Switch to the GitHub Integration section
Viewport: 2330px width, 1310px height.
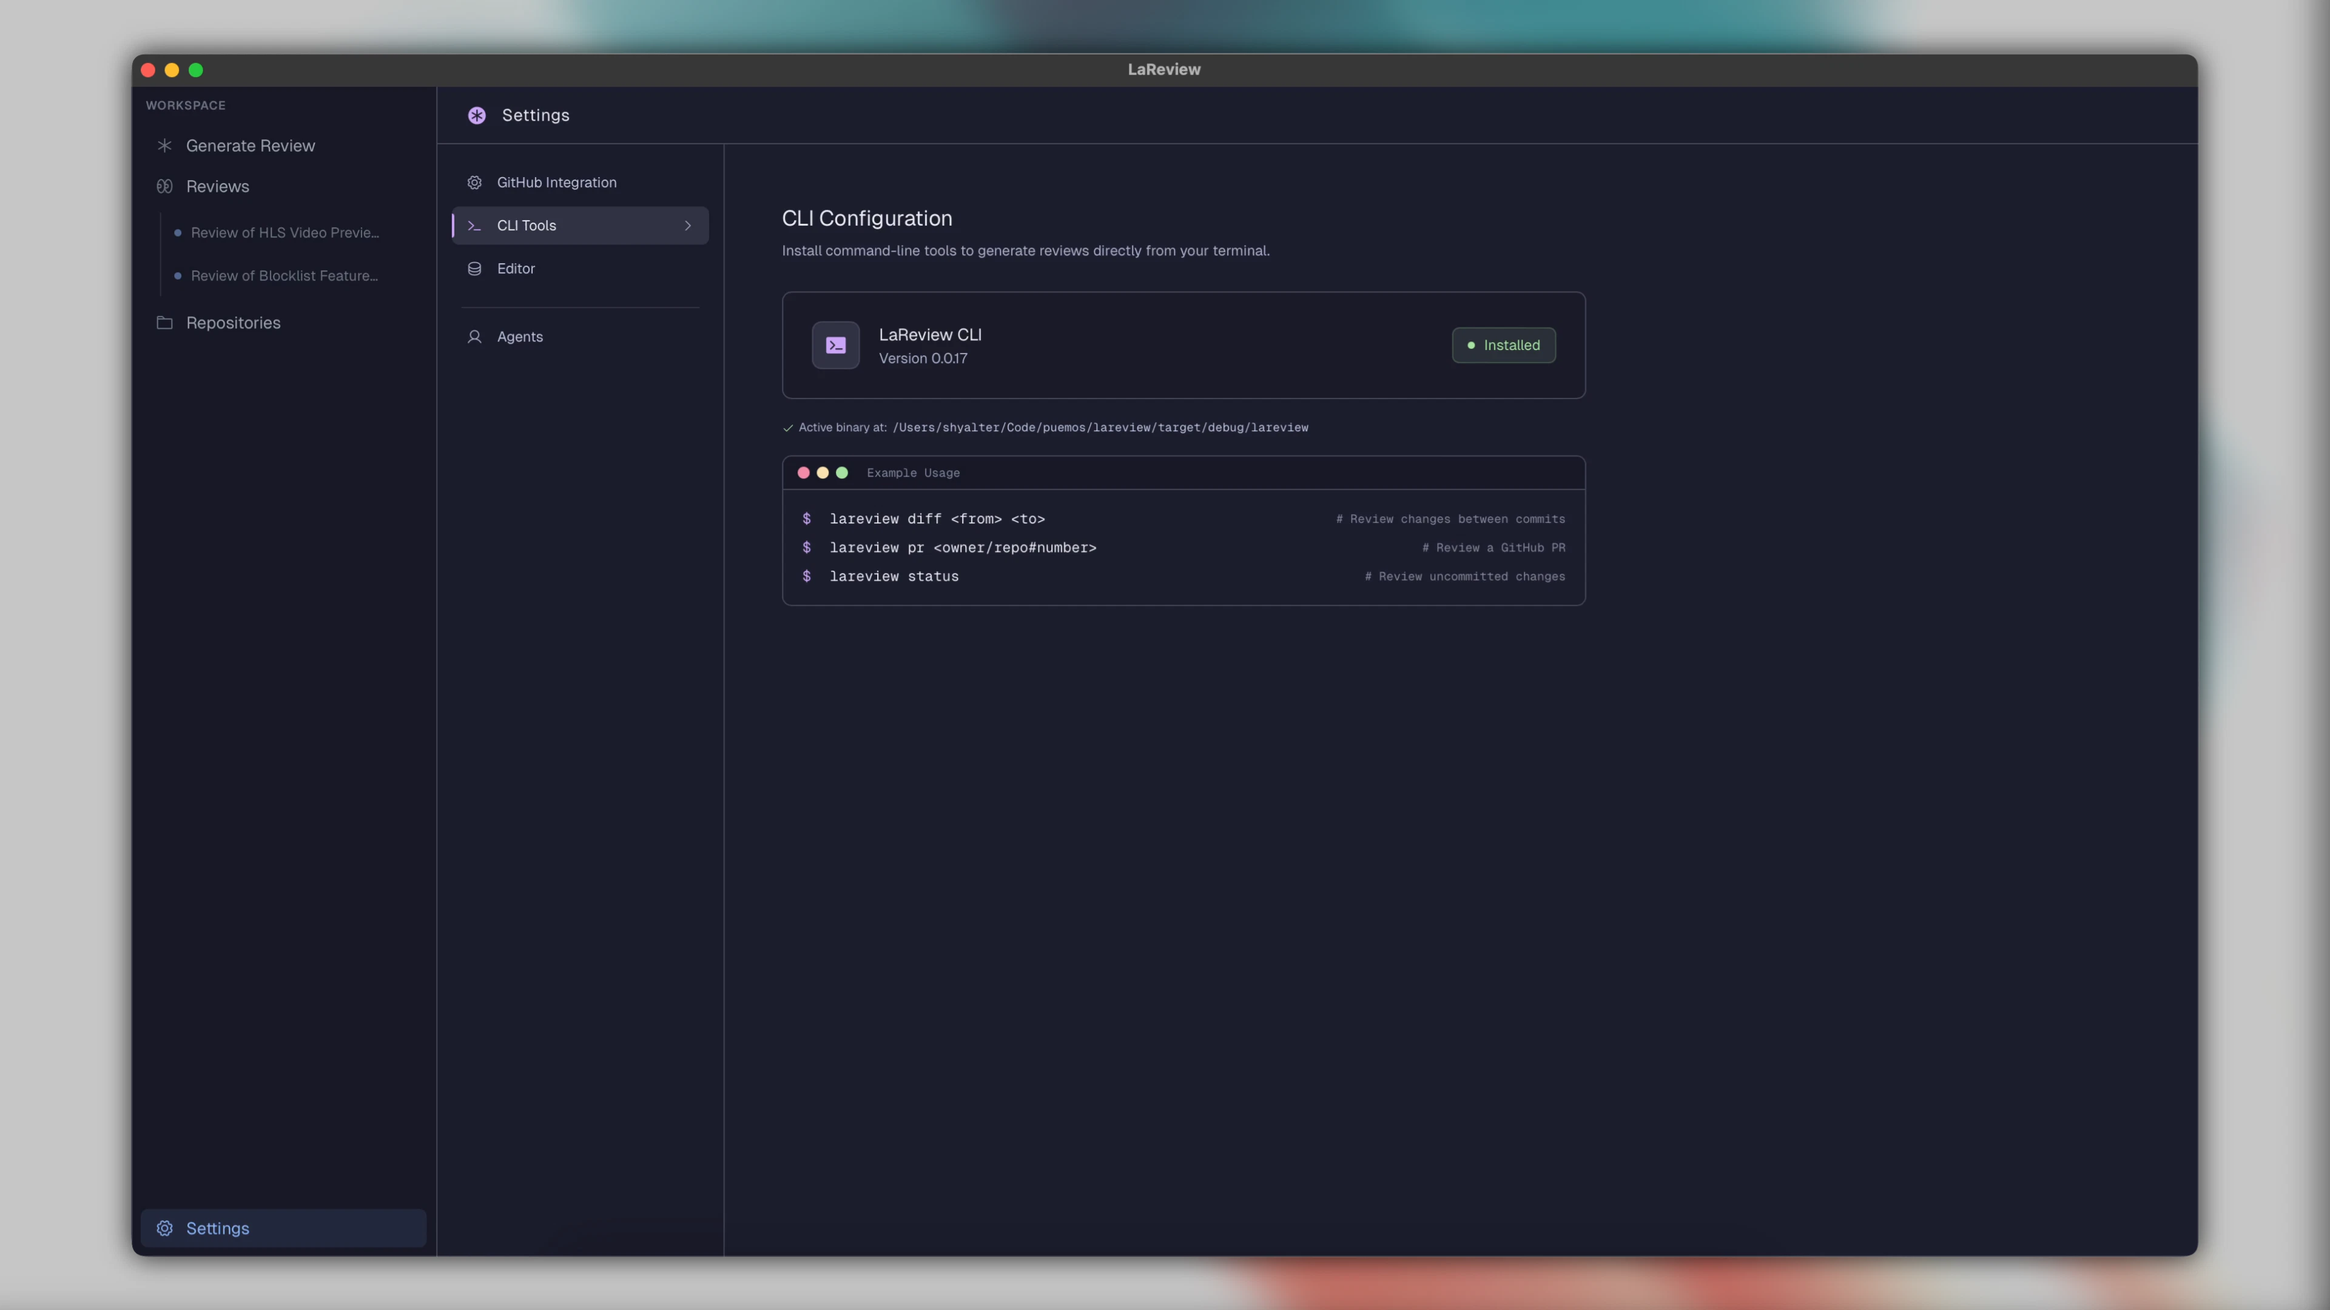pos(556,182)
